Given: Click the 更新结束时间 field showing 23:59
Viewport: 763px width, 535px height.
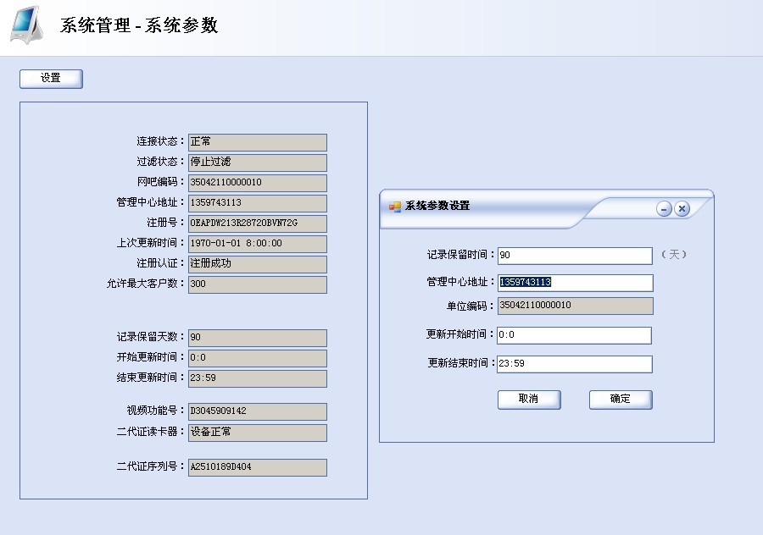Looking at the screenshot, I should [x=575, y=364].
